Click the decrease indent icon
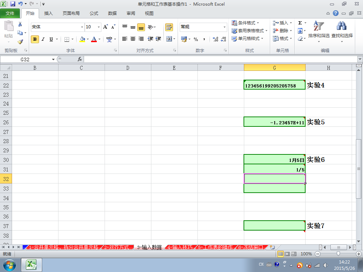This screenshot has height=272, width=363. point(150,39)
